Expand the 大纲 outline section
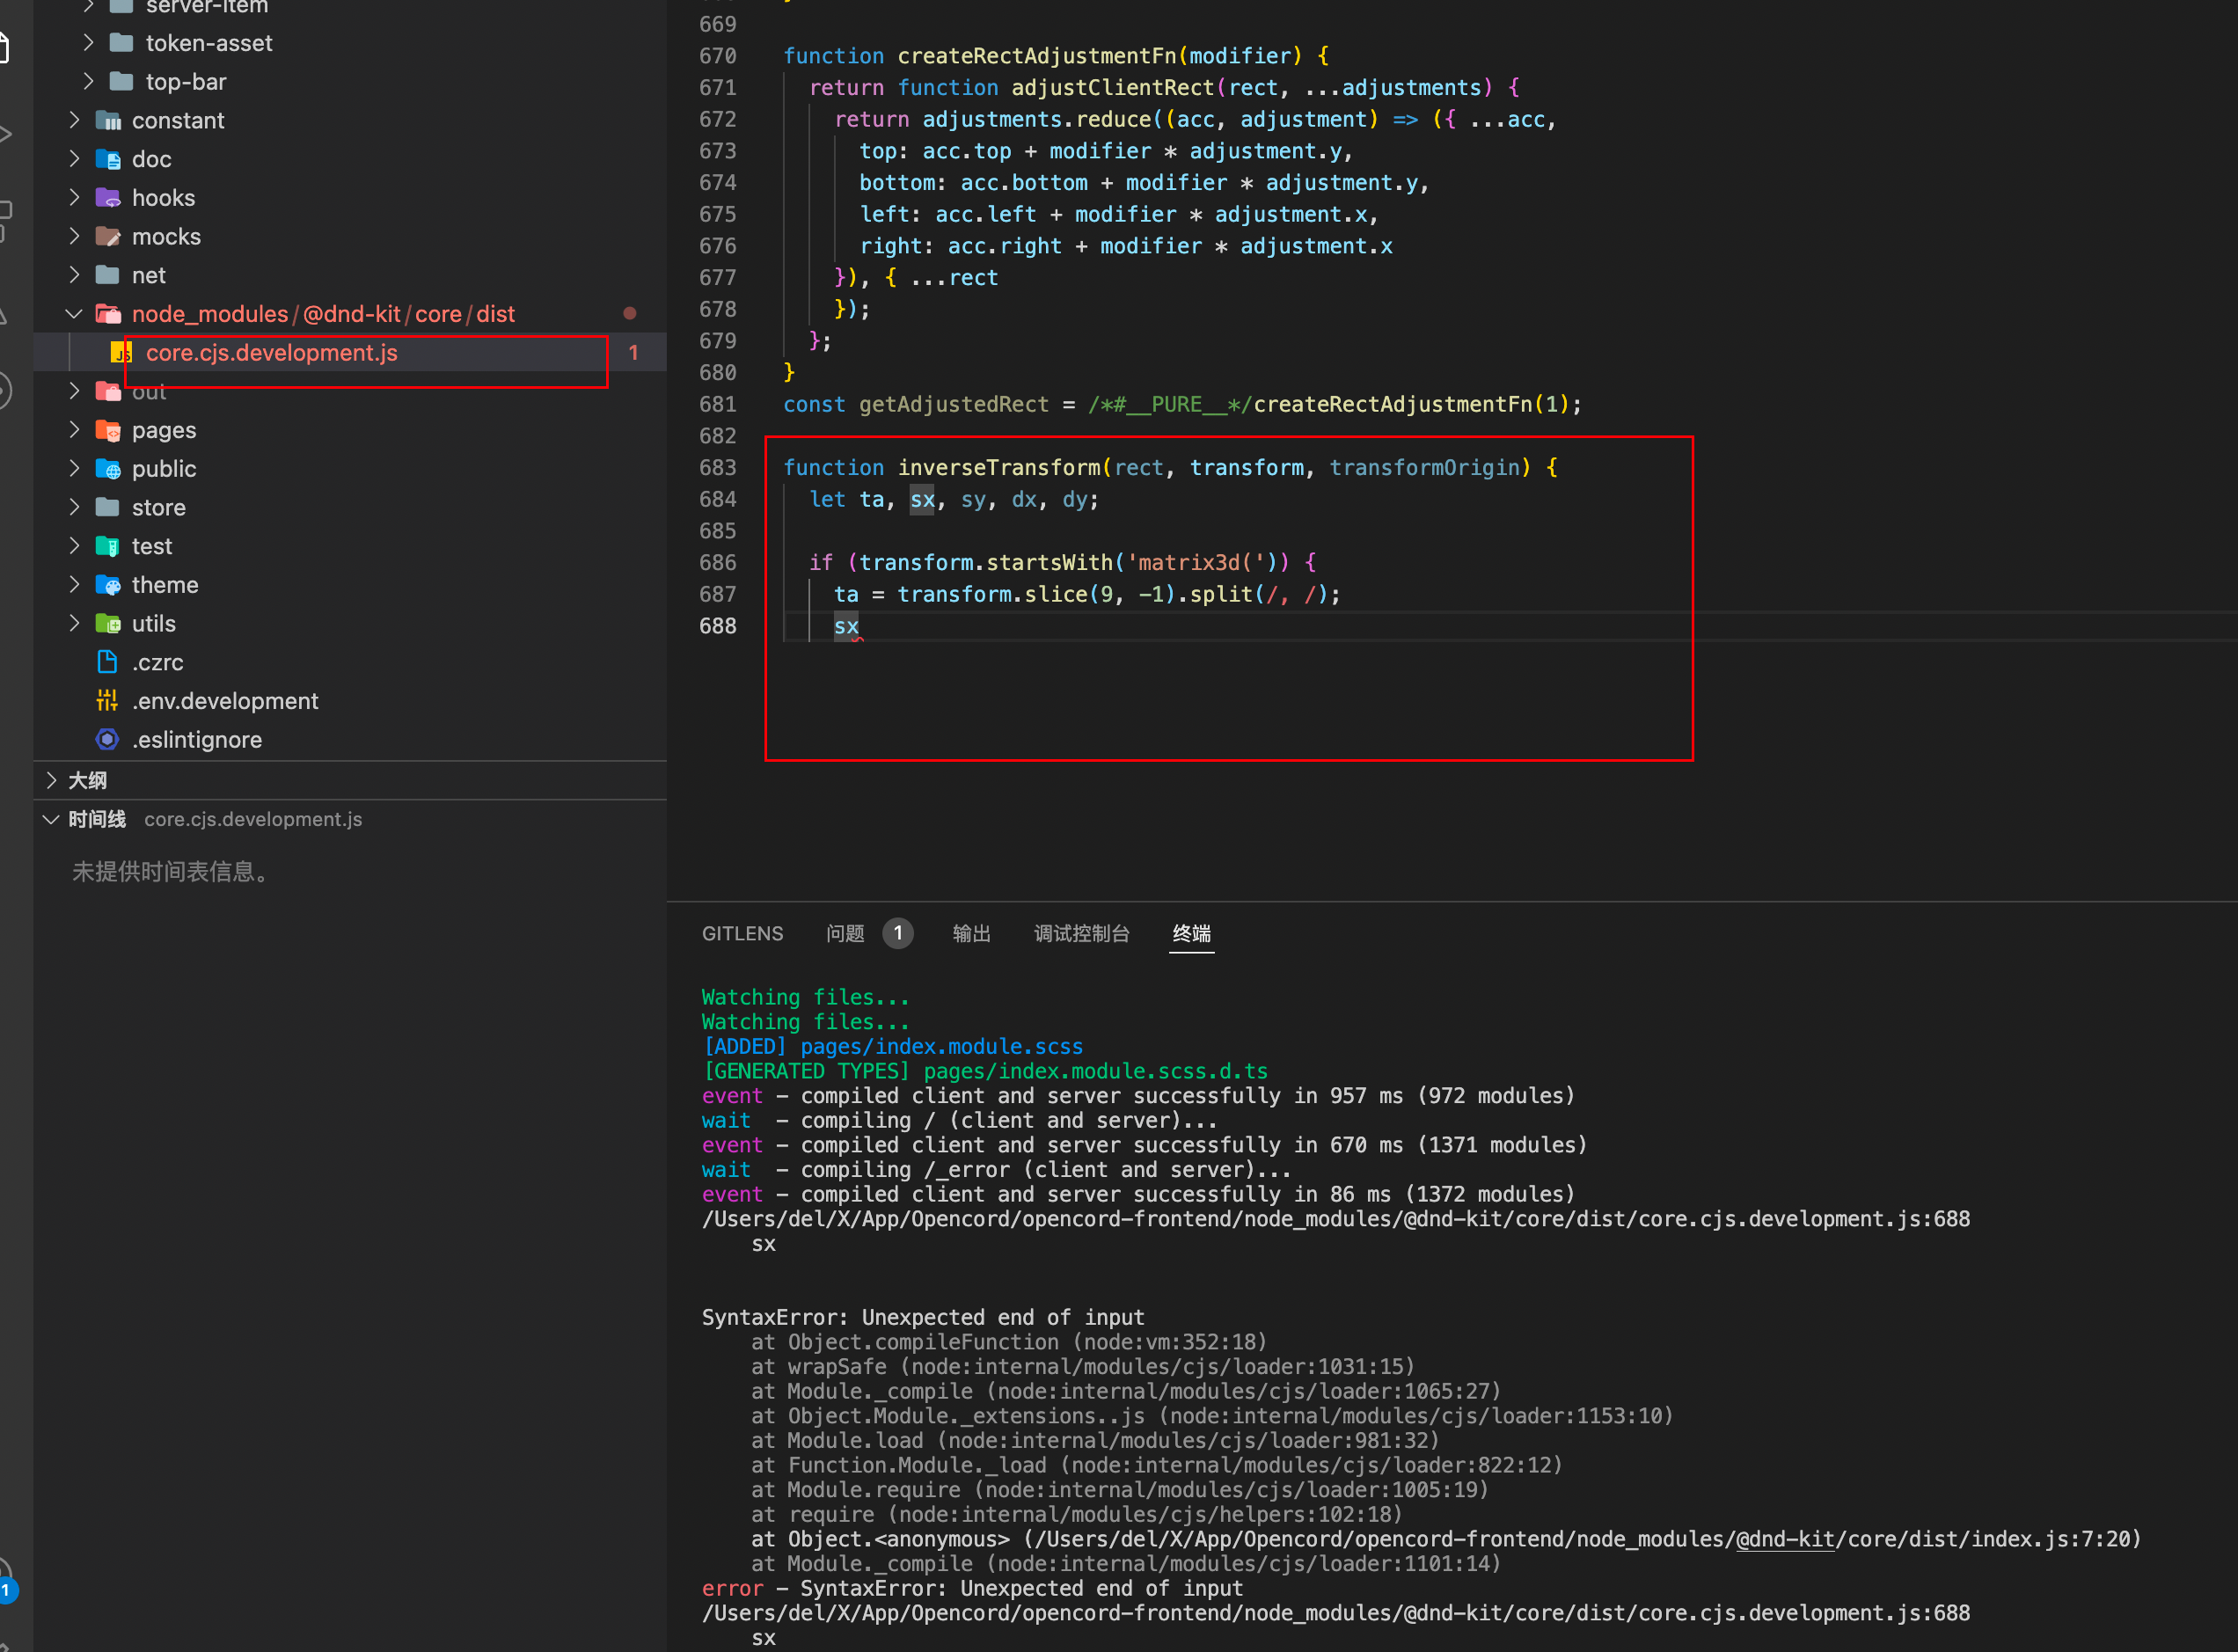 click(x=51, y=780)
